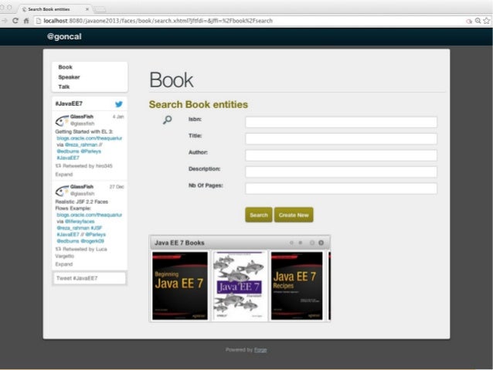
Task: Go to second carousel page dot
Action: tap(301, 243)
